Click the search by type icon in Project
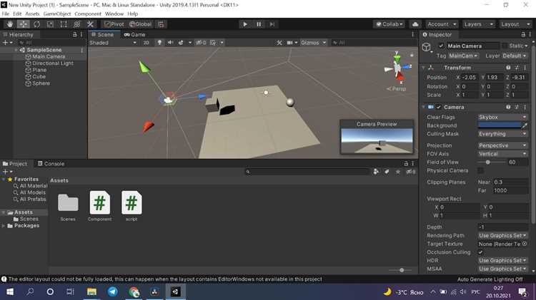 pos(376,172)
